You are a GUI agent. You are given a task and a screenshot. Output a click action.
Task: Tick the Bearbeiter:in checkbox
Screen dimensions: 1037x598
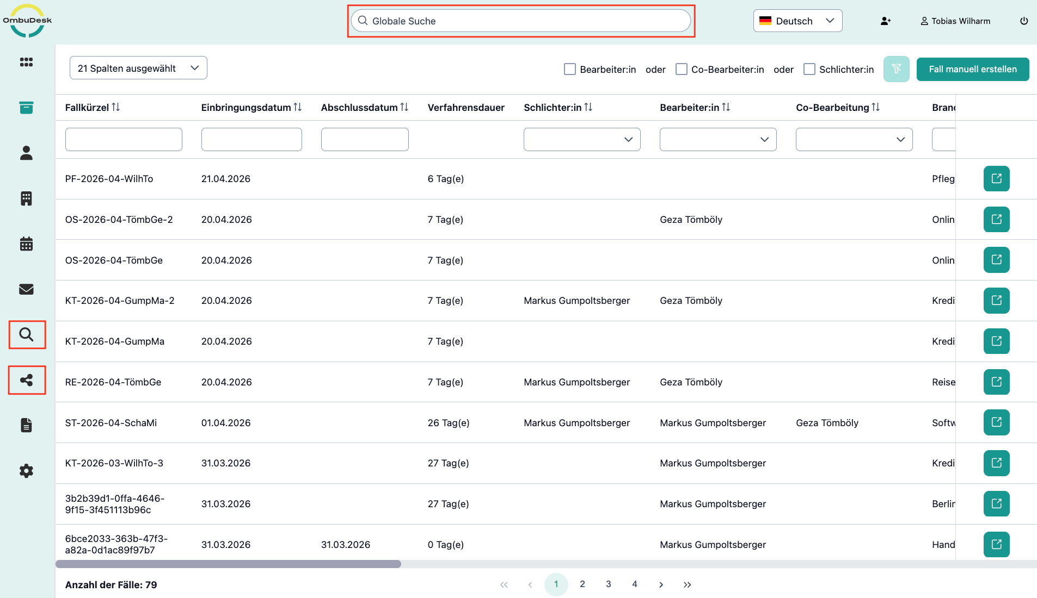570,69
